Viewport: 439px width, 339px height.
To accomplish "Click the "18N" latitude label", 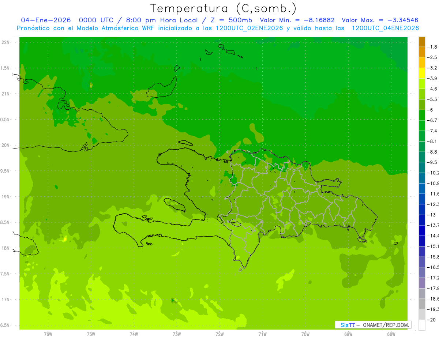I will [5, 248].
